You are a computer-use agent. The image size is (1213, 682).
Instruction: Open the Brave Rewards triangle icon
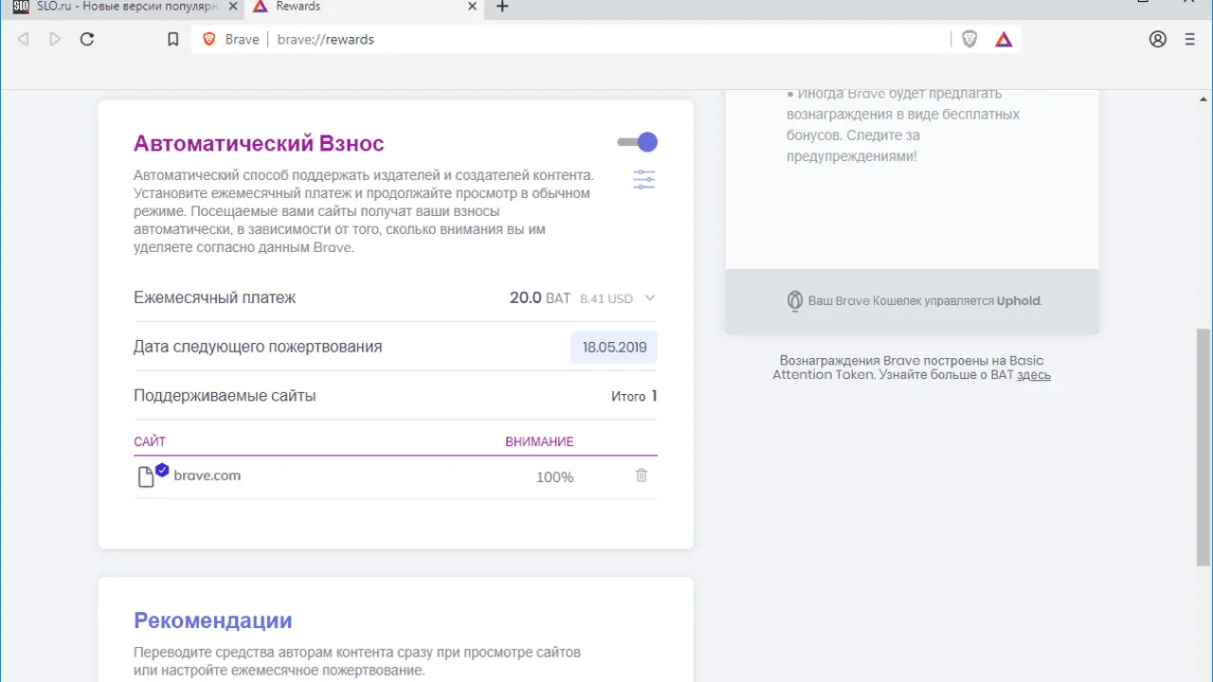pos(1004,40)
